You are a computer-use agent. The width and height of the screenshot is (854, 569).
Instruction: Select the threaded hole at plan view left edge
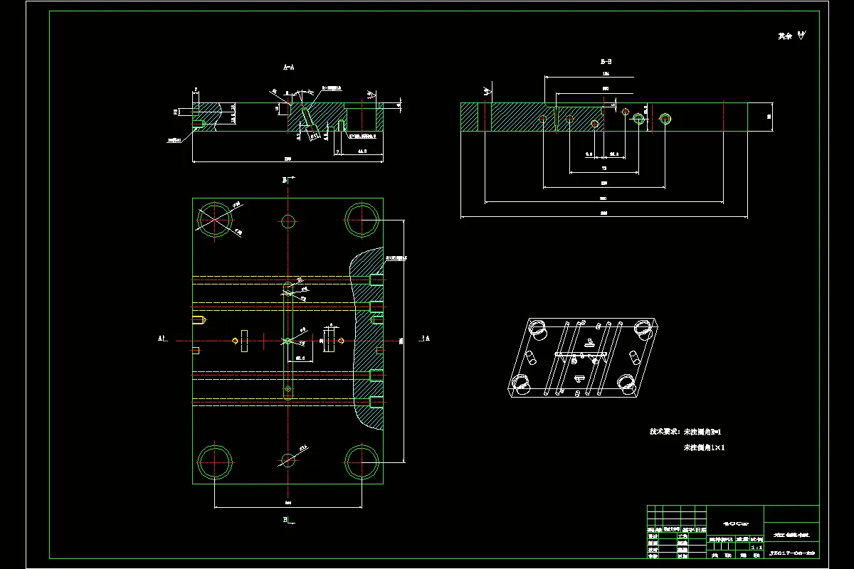[x=200, y=319]
